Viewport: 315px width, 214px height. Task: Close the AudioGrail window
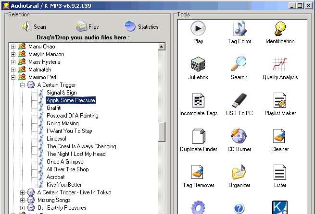point(308,6)
